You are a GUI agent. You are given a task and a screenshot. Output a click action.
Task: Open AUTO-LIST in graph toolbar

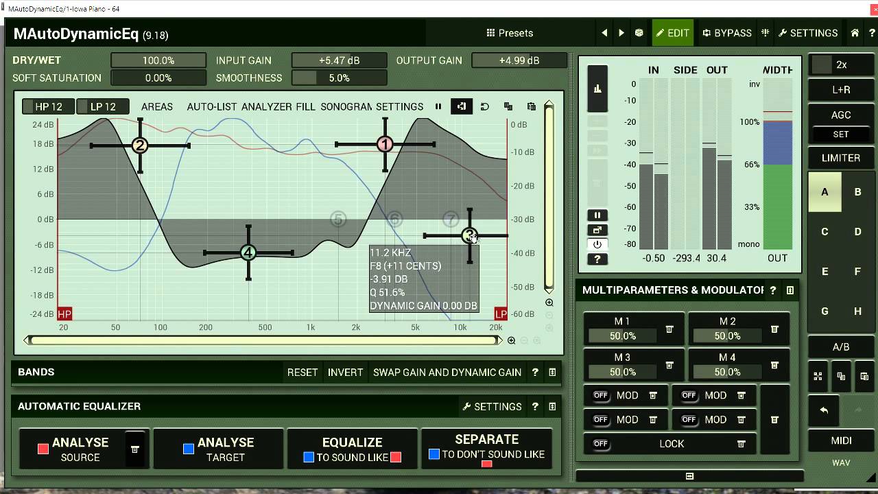(x=212, y=106)
